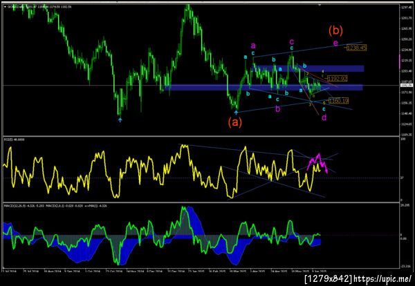Select the upper blue resistance zone rectangle

click(308, 68)
